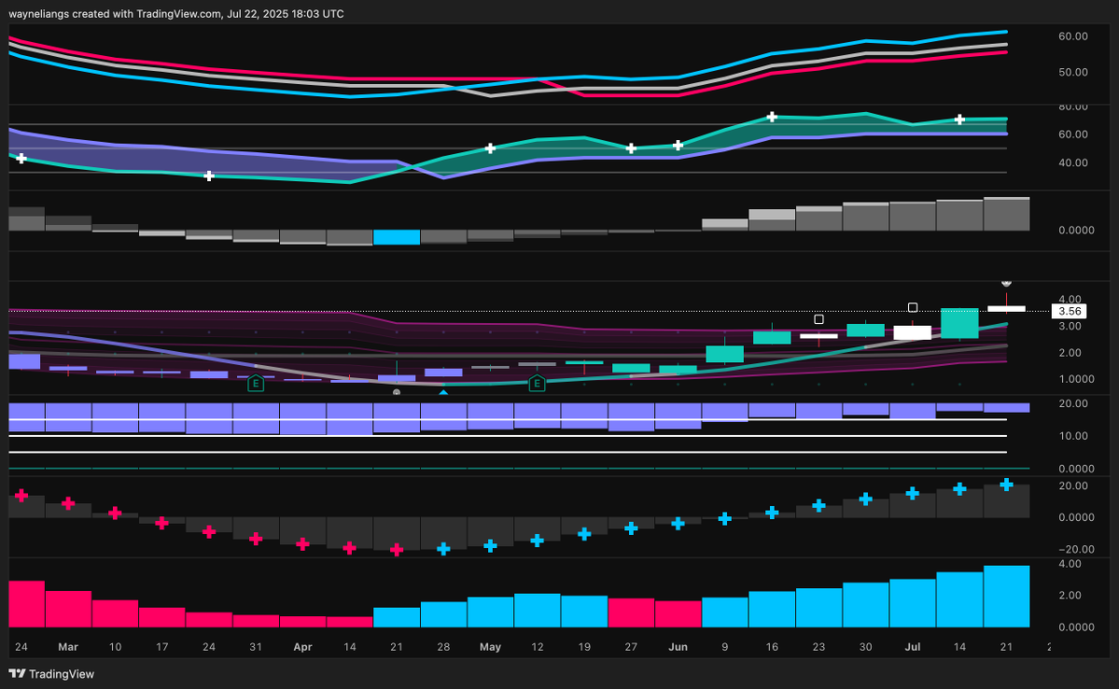The width and height of the screenshot is (1119, 689).
Task: Click first blue plus above Apr 28 in momentum pane
Action: pyautogui.click(x=443, y=548)
